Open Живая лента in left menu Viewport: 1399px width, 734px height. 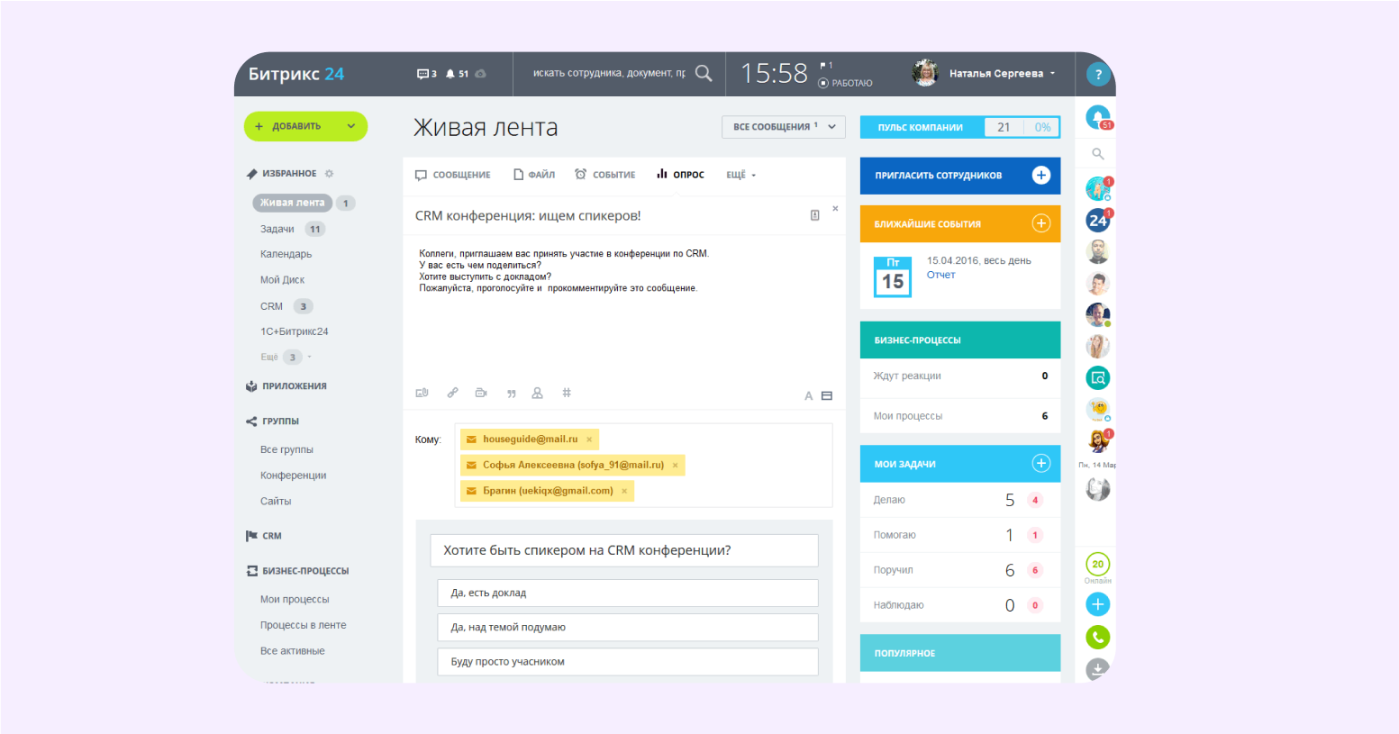click(293, 203)
